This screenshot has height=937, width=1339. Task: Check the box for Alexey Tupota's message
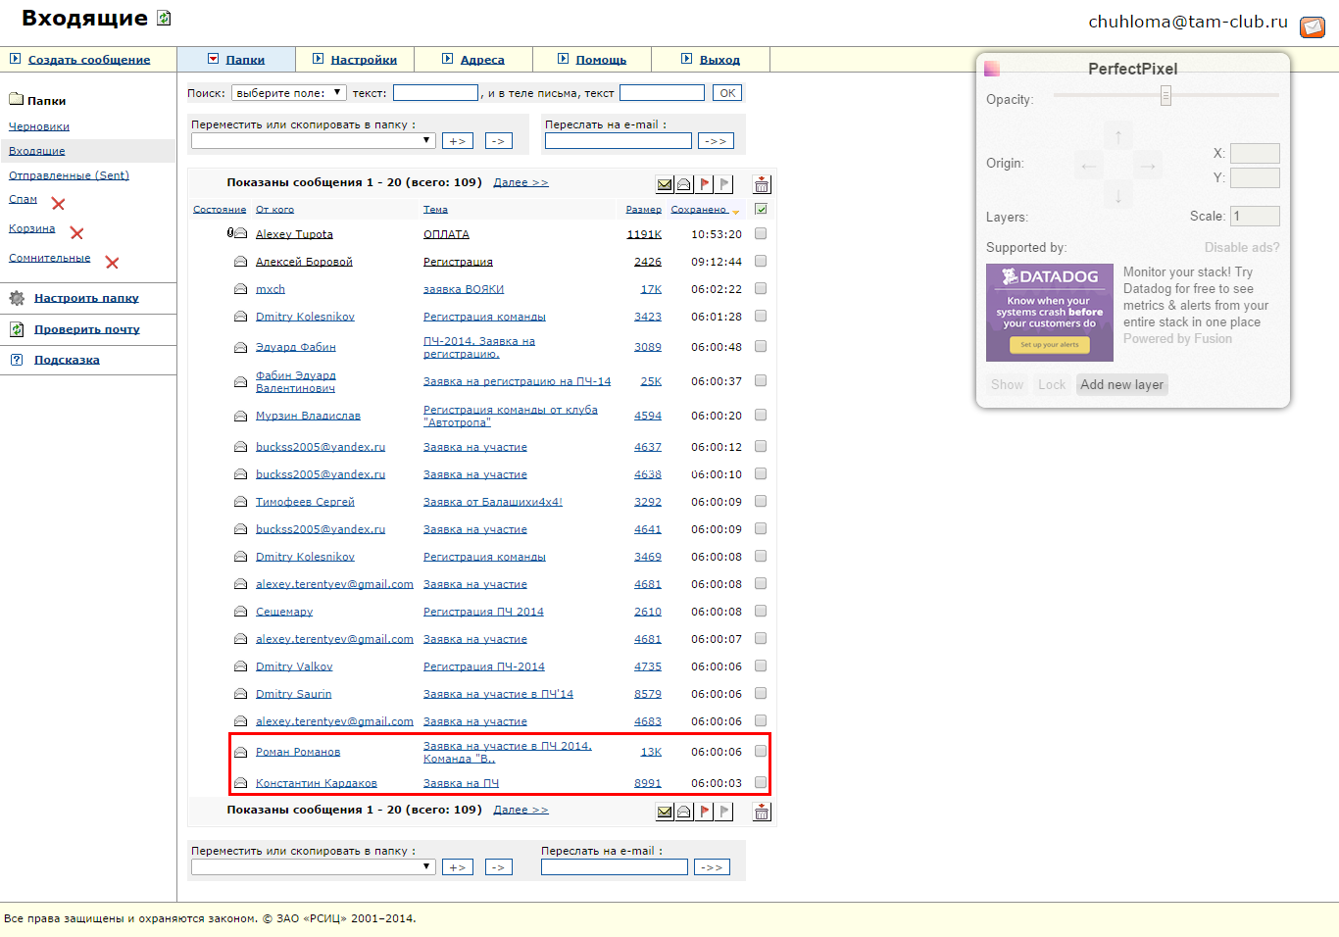(761, 234)
